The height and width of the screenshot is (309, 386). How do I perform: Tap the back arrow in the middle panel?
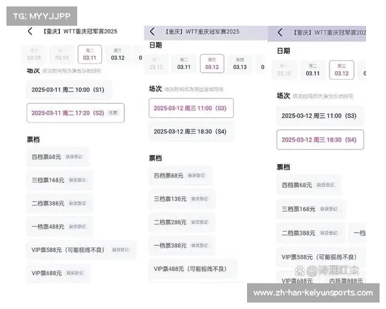tap(152, 32)
